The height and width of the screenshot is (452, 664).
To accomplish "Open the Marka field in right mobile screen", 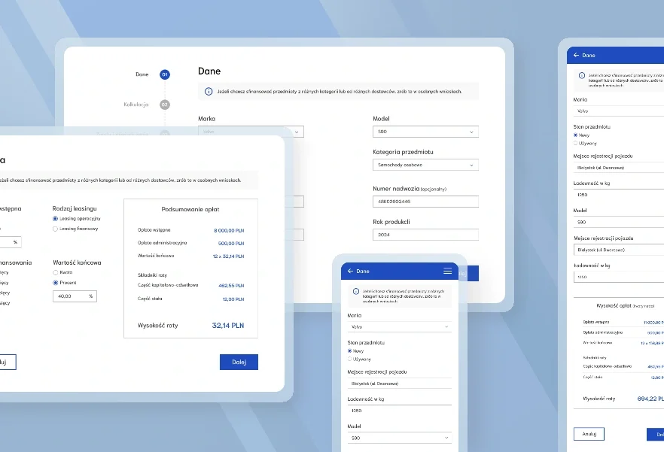I will coord(619,111).
